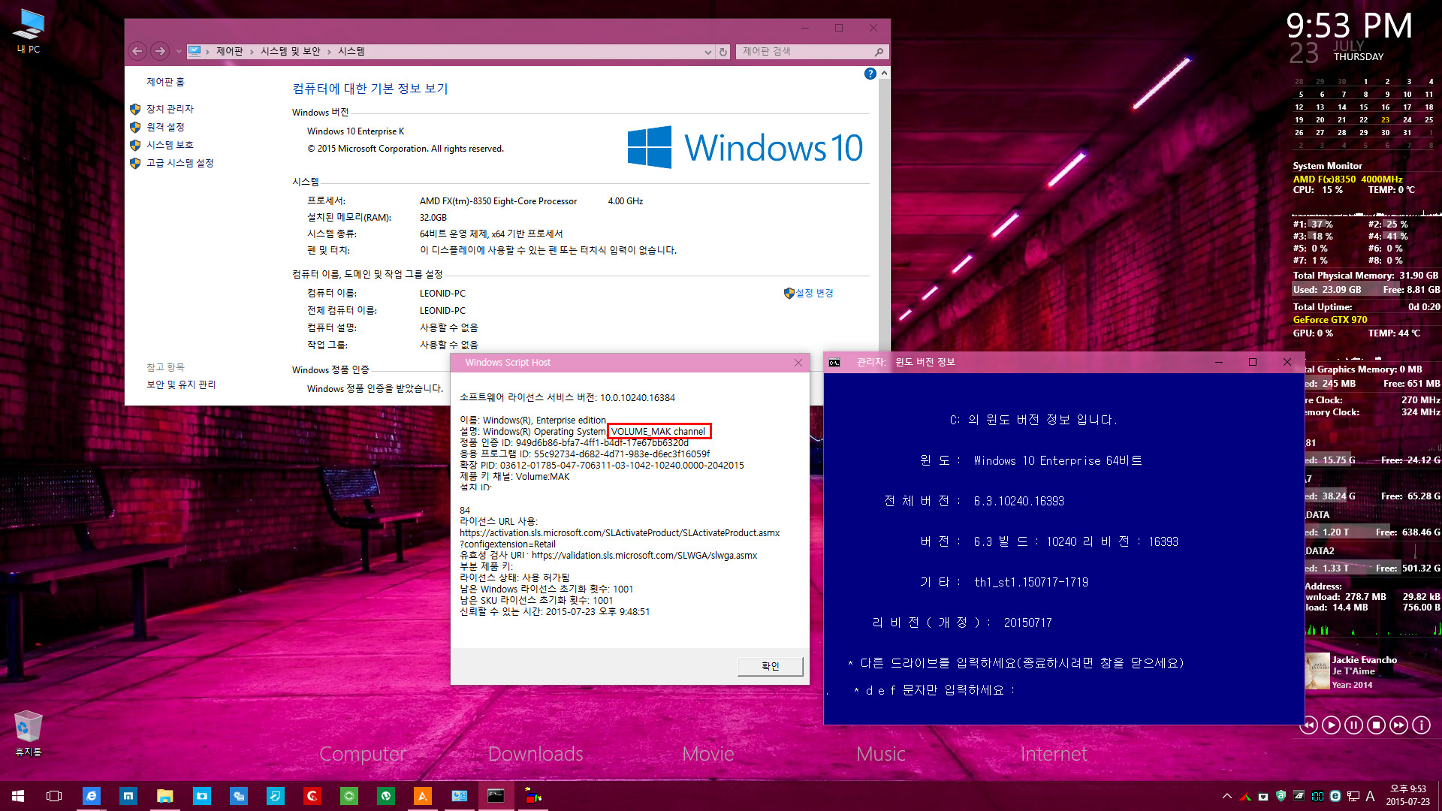Open 고급 시스템 설정 link
The height and width of the screenshot is (811, 1442).
coord(179,163)
